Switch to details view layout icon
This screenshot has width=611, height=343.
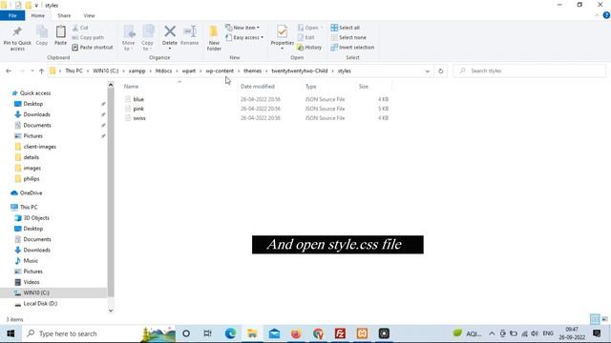[595, 319]
